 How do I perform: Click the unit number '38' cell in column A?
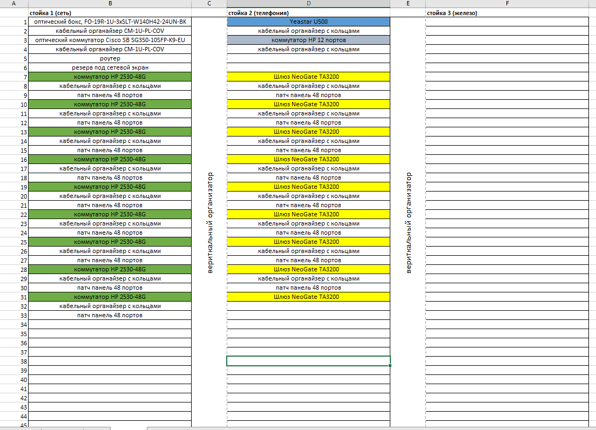14,361
